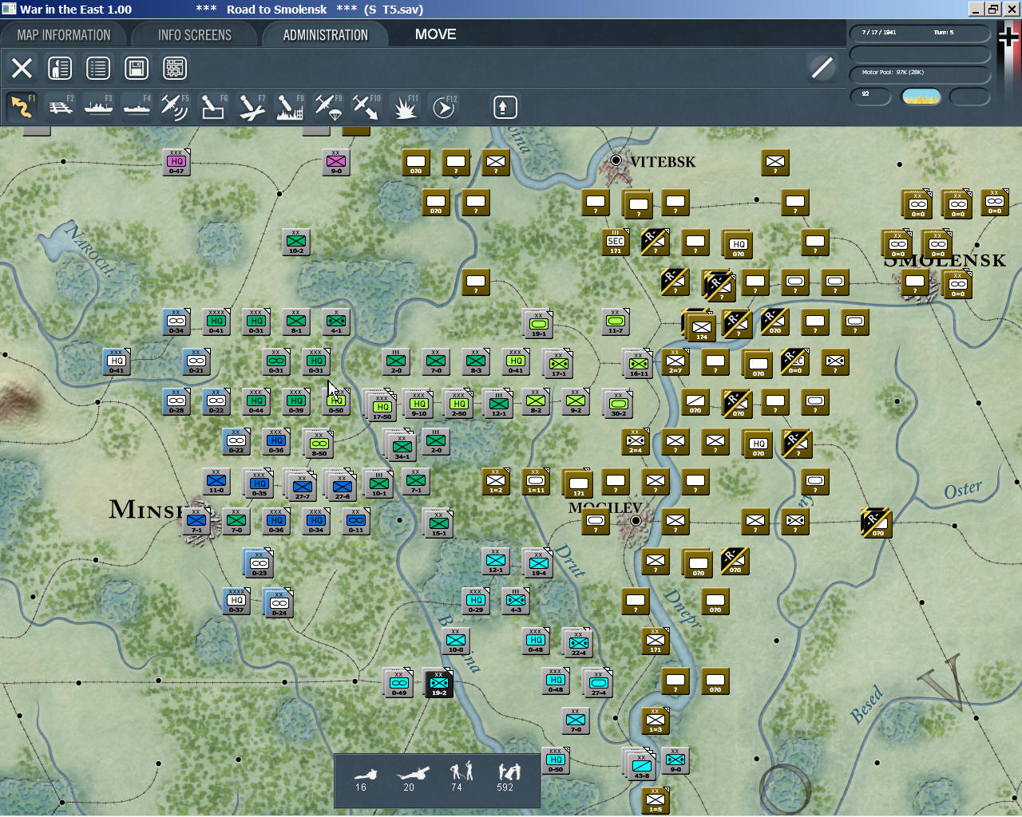Click the green unit labeled 15-1
This screenshot has width=1022, height=817.
coord(438,523)
